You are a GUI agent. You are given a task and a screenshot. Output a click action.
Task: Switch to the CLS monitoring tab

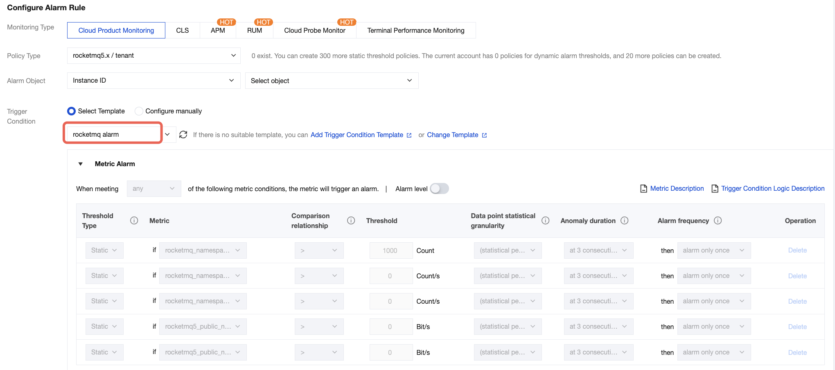[182, 31]
